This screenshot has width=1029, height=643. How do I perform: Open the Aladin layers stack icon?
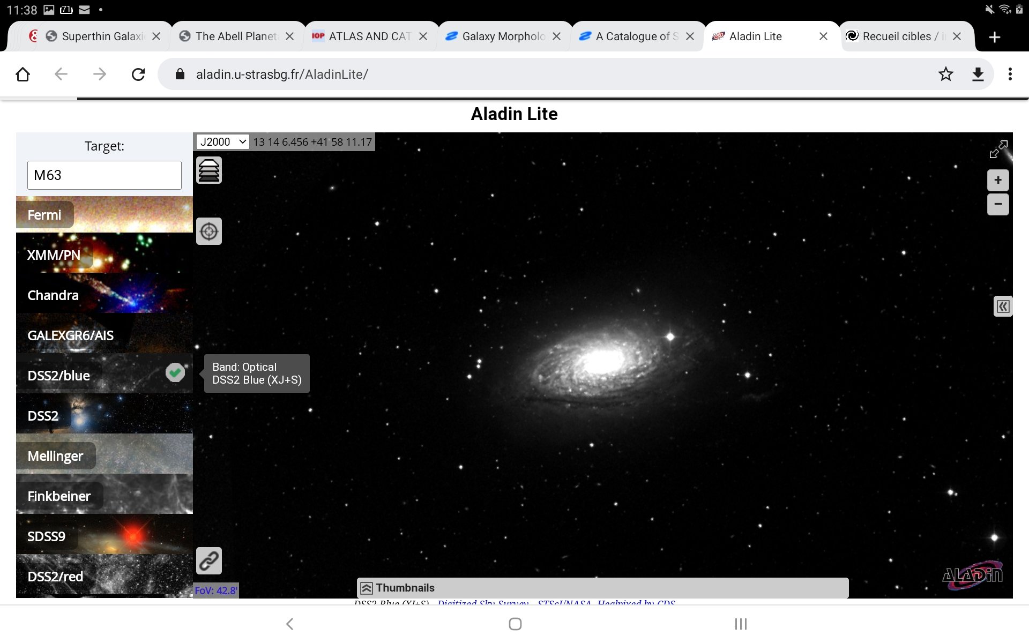coord(209,170)
